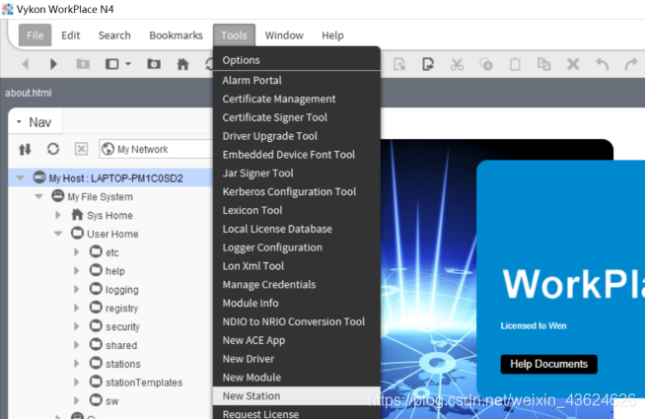Click the Home toolbar icon

(182, 64)
